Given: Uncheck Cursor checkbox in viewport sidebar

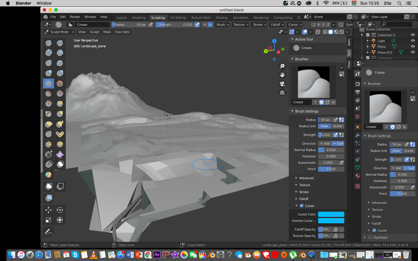Looking at the screenshot, I should pos(302,206).
